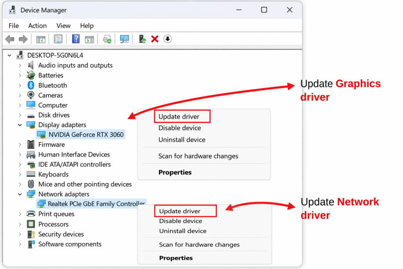Expand the Print queues node chevron
The image size is (403, 269).
pyautogui.click(x=20, y=214)
